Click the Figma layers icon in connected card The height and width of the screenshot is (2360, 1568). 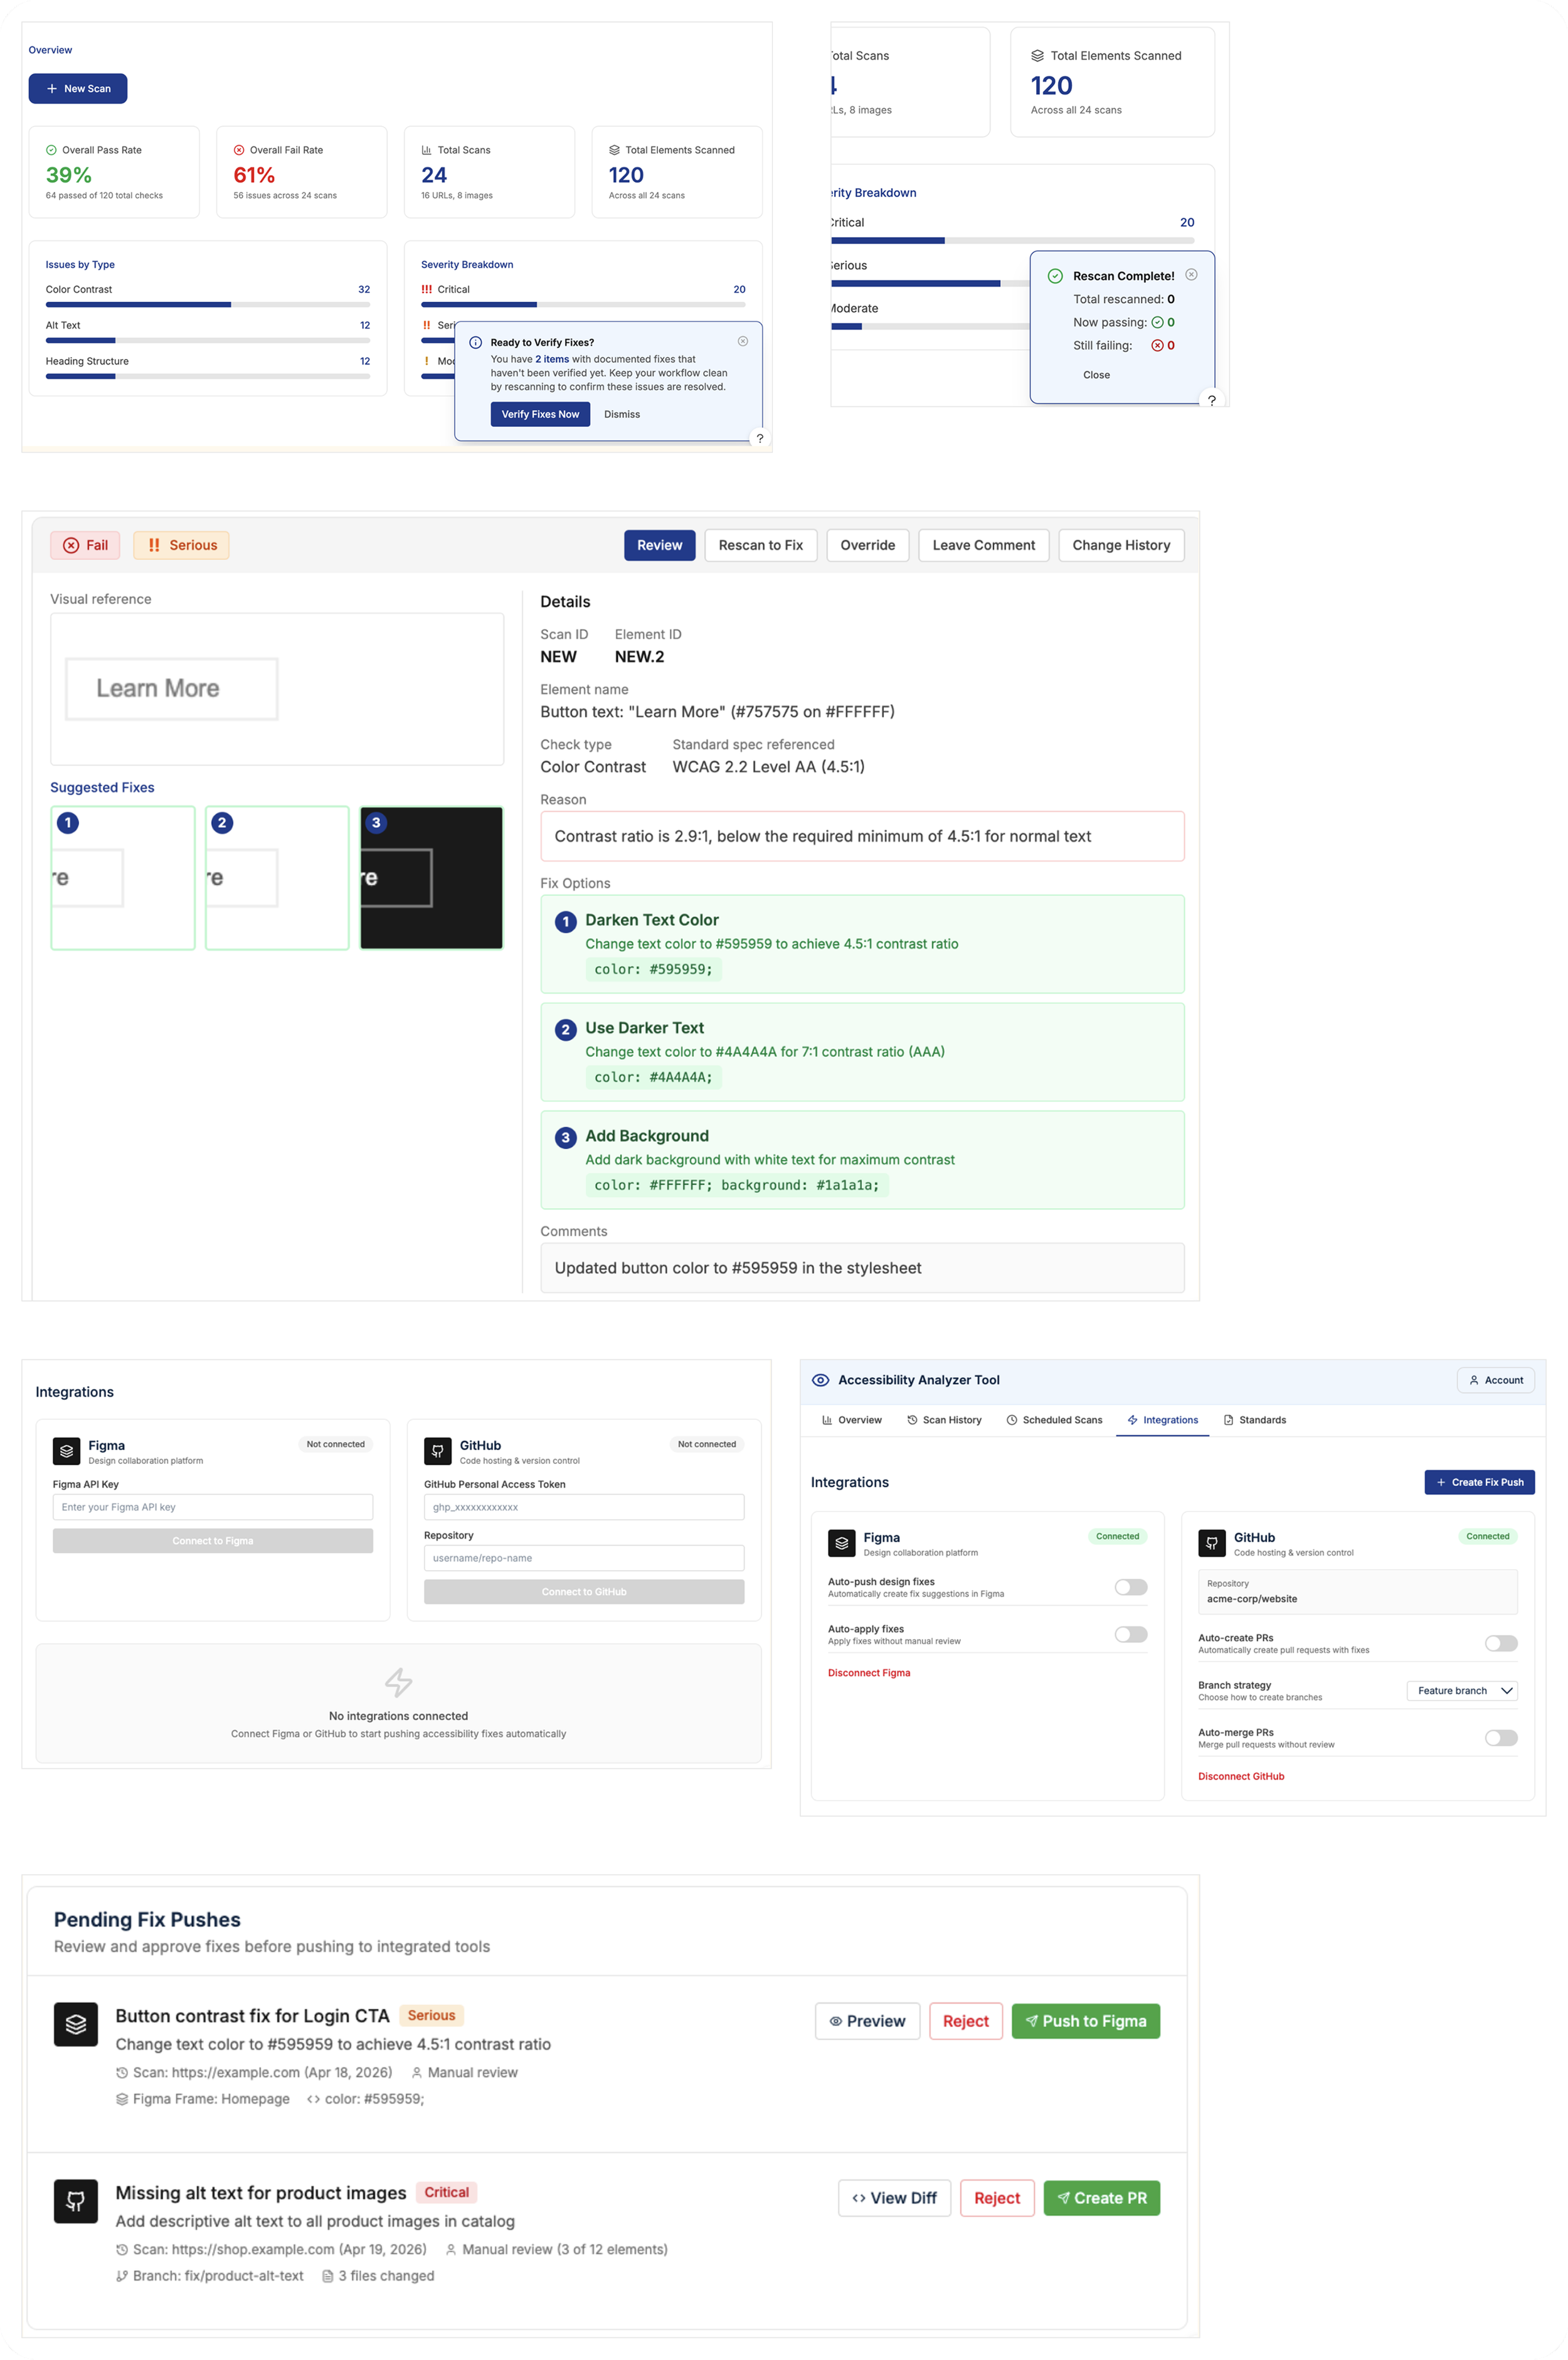tap(841, 1542)
